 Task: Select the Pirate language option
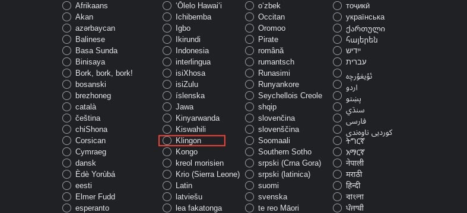250,40
